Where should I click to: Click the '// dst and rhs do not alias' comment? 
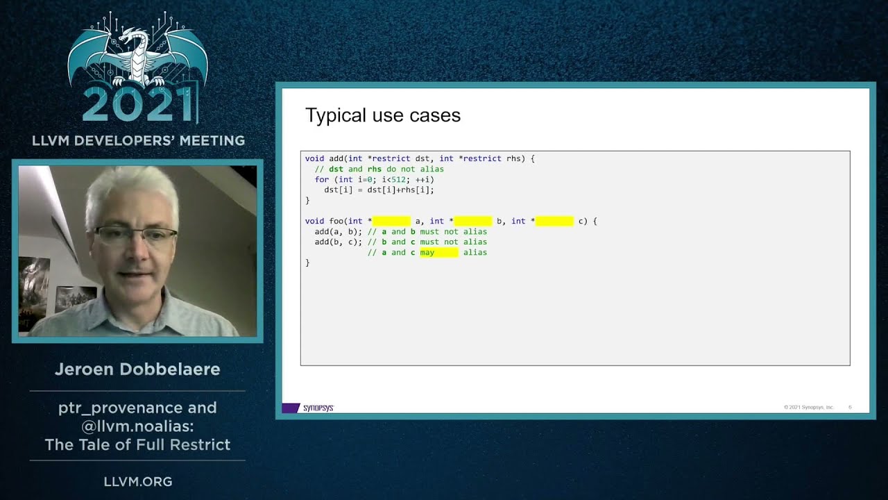point(379,169)
